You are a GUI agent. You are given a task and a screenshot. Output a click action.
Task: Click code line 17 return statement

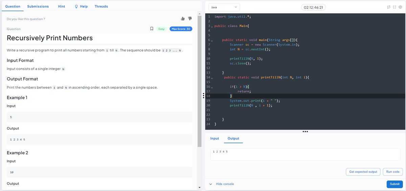(x=244, y=91)
